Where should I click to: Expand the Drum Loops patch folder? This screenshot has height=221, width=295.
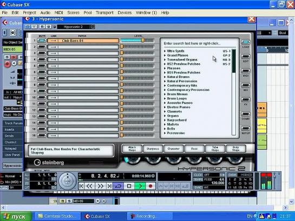pyautogui.click(x=165, y=98)
